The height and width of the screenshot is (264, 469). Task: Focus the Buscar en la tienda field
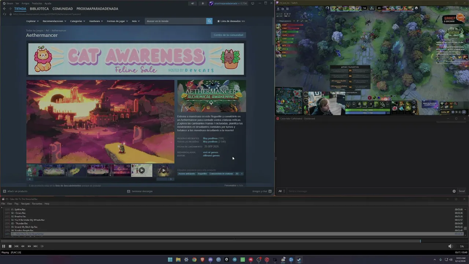pos(176,21)
